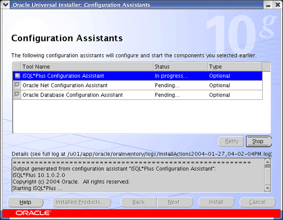Toggle the iSQL*Plus Configuration Assistant checkbox
Image resolution: width=283 pixels, height=220 pixels.
point(17,76)
